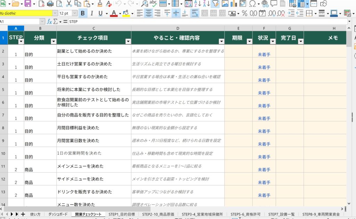Screen dimensions: 356x219
Task: Open the font name dropdown Yu Gothic
Action: [x=55, y=14]
